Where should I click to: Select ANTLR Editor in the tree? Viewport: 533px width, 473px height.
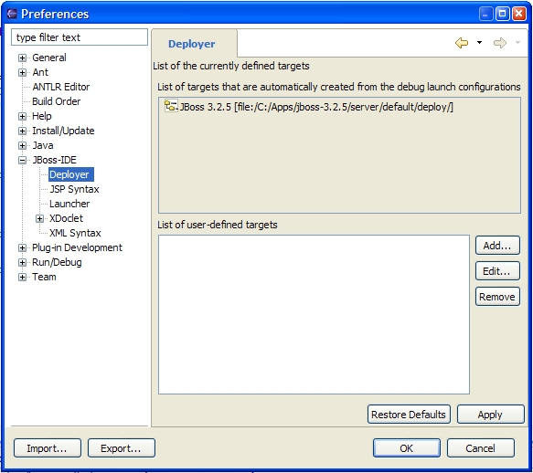[61, 87]
